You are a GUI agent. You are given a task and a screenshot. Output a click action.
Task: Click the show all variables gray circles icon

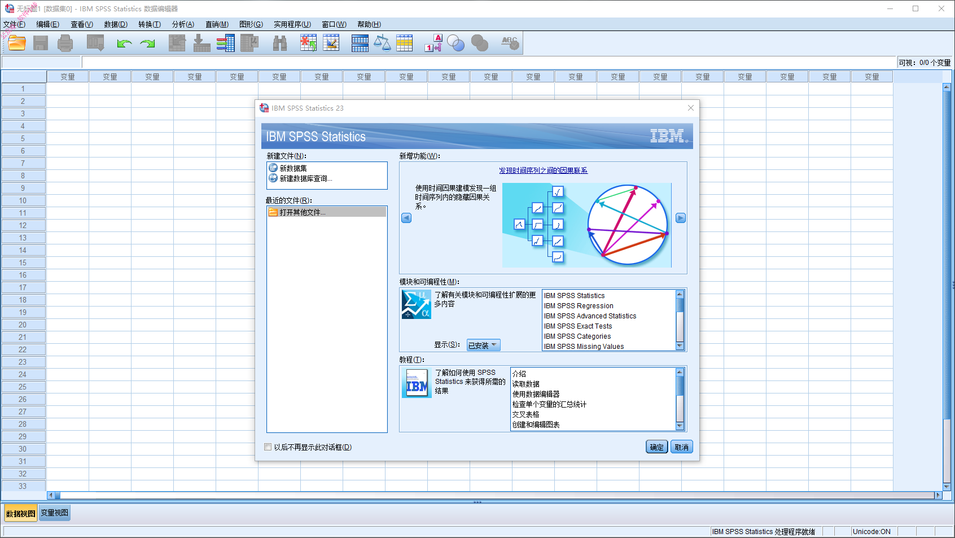(479, 43)
